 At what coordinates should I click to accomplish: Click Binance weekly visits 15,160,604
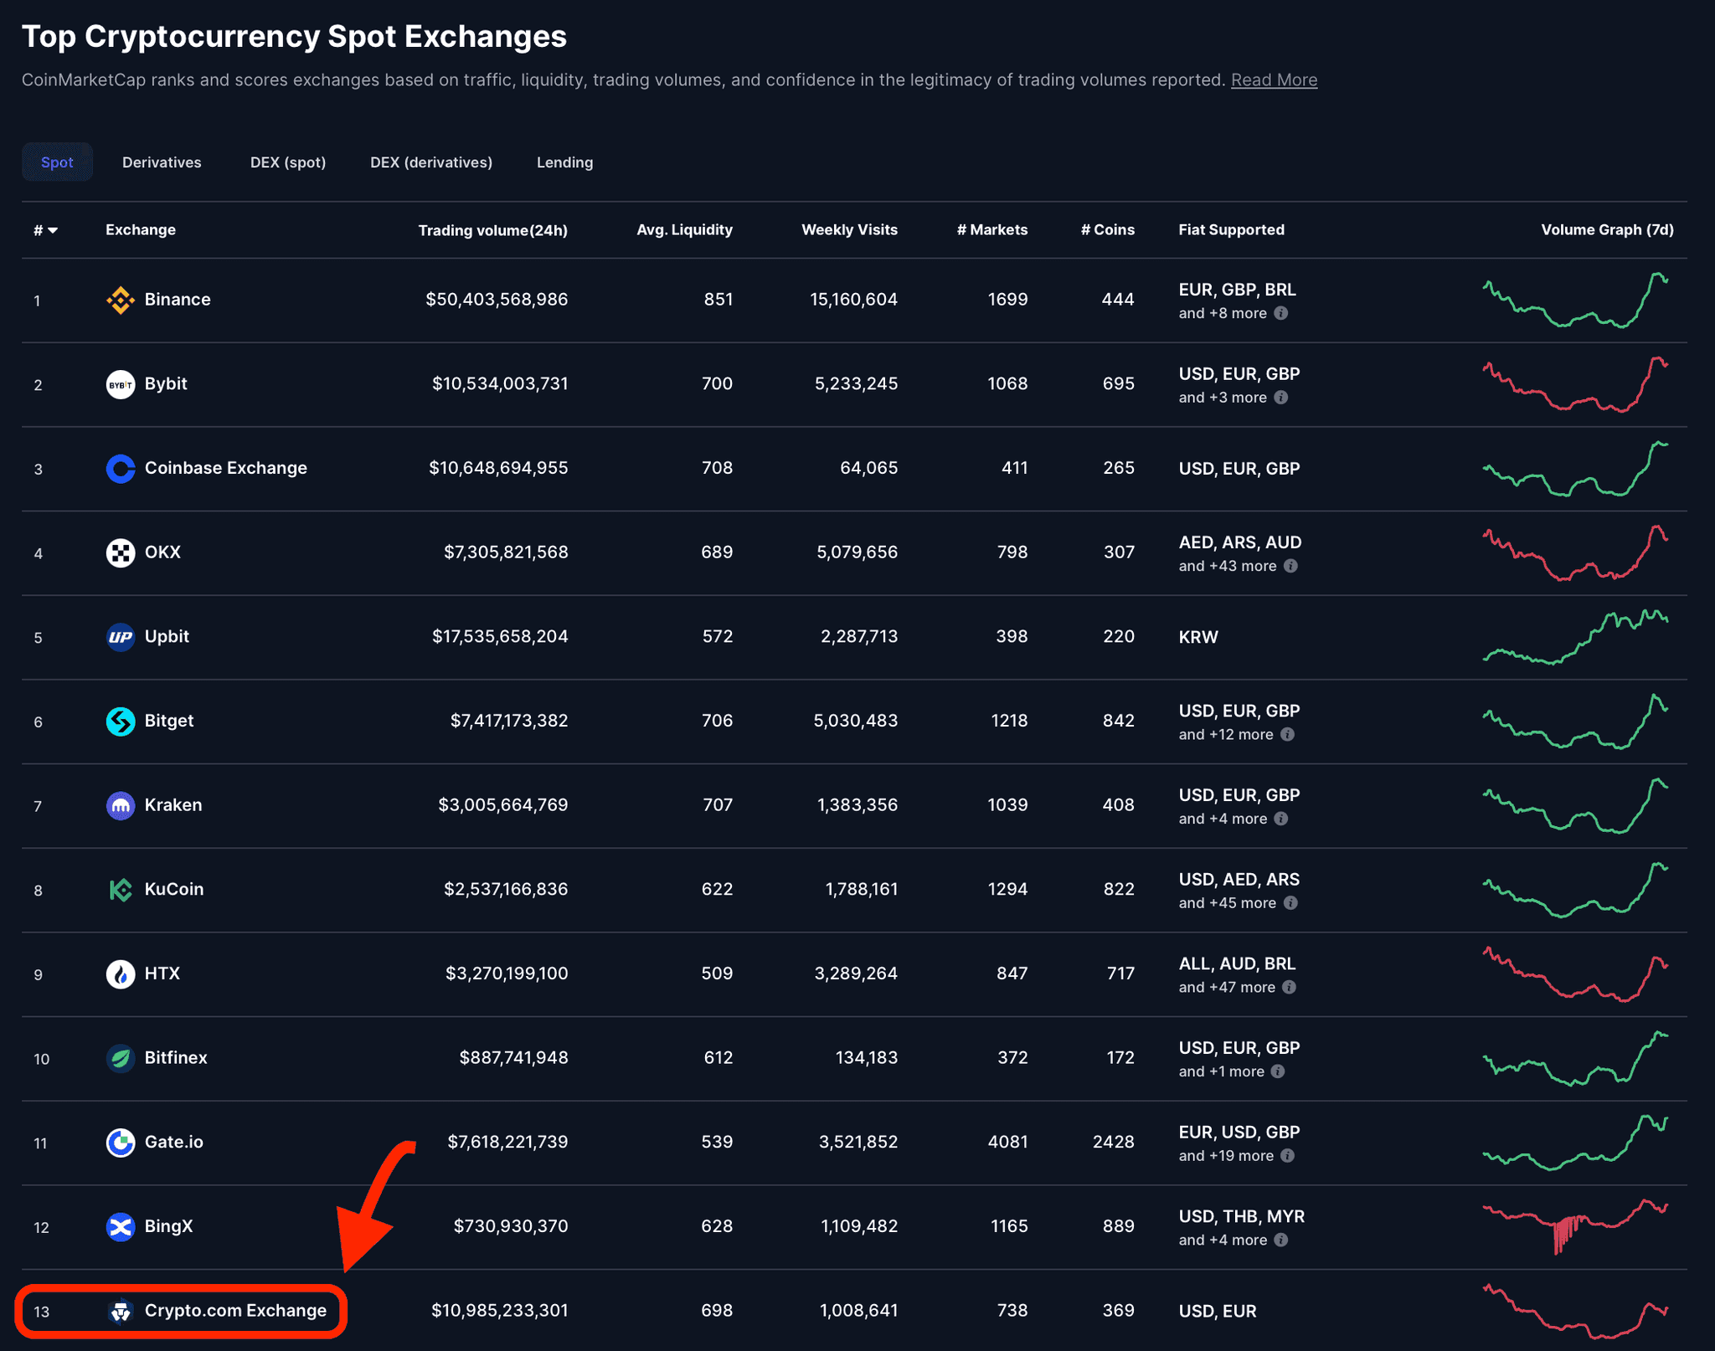pyautogui.click(x=853, y=300)
